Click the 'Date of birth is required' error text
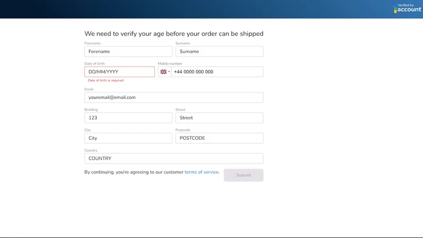Screen dimensions: 423x238 pyautogui.click(x=106, y=80)
